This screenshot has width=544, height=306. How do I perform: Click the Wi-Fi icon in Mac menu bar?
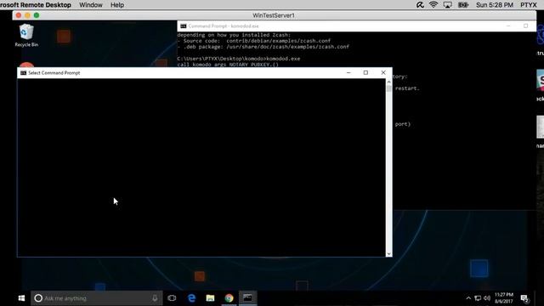[433, 5]
